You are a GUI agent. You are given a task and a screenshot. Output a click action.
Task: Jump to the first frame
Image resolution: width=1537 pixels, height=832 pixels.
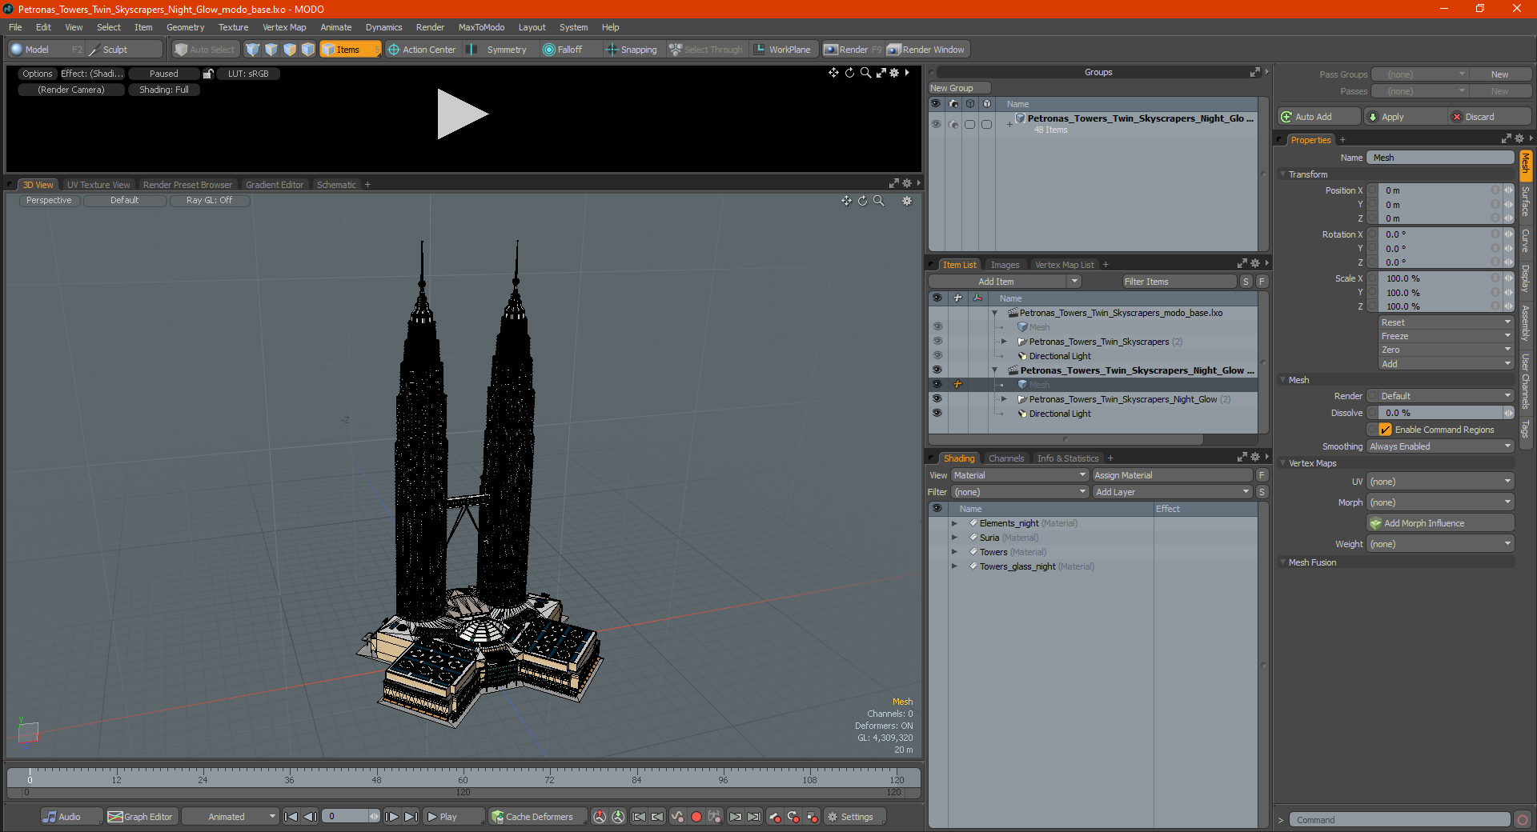pyautogui.click(x=291, y=817)
